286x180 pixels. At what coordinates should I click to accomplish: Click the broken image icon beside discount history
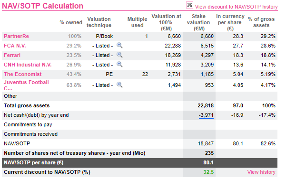point(189,5)
